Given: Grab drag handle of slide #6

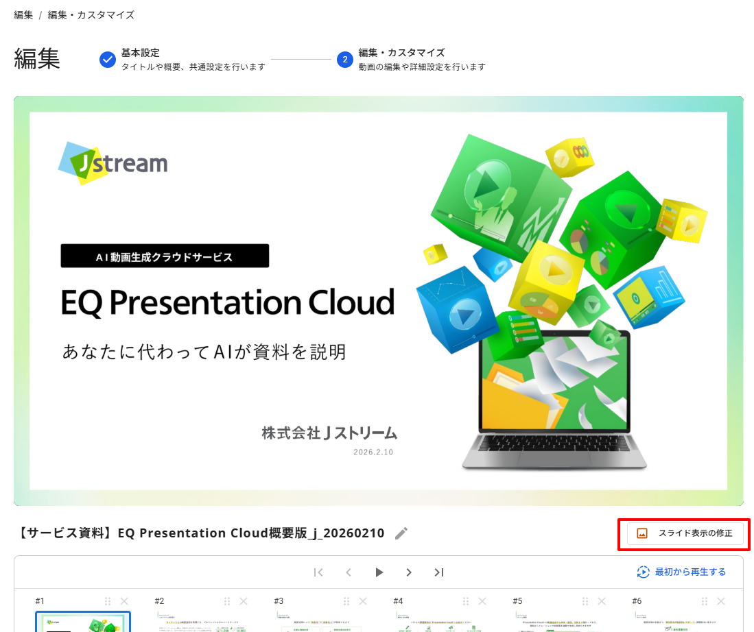Looking at the screenshot, I should coord(705,601).
